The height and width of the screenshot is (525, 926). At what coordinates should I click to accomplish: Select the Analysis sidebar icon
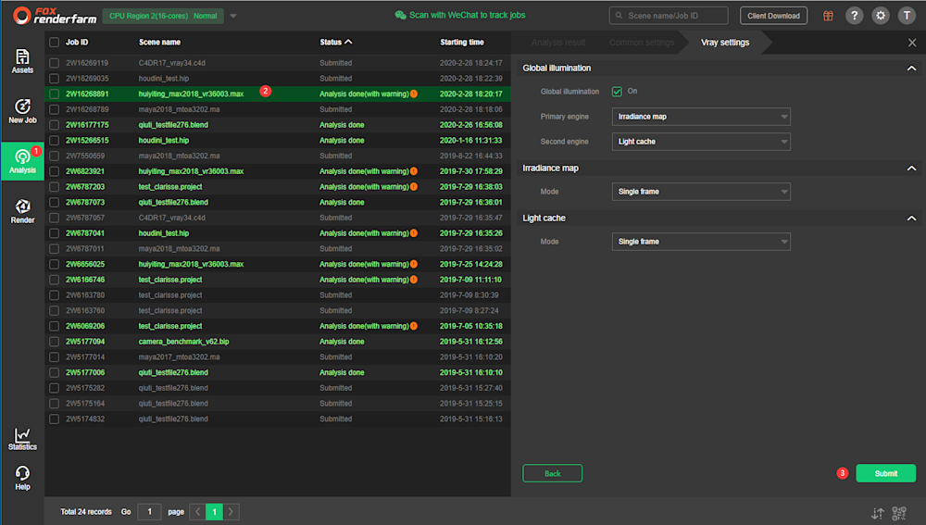pyautogui.click(x=22, y=161)
